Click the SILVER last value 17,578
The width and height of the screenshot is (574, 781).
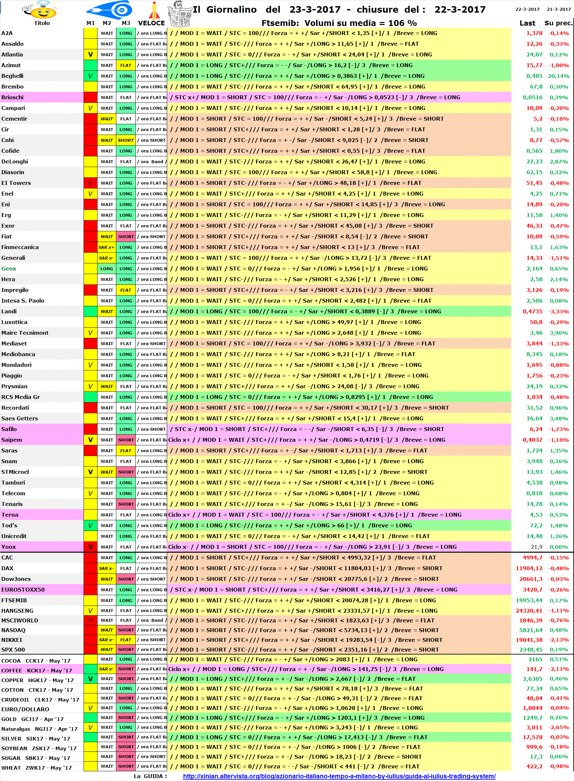pos(533,737)
